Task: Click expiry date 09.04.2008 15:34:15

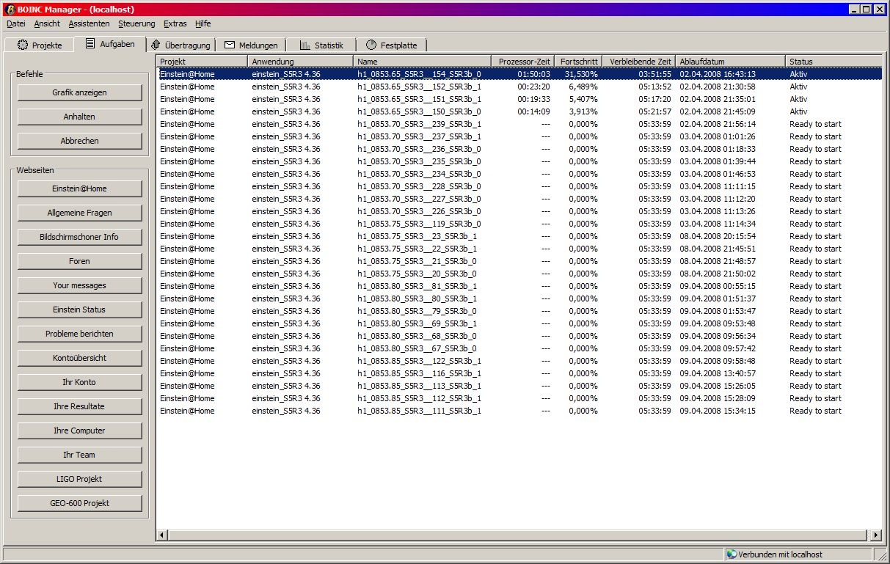Action: tap(718, 411)
